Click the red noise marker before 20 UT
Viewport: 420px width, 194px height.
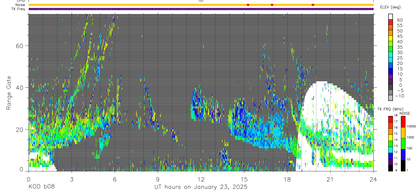(313, 5)
